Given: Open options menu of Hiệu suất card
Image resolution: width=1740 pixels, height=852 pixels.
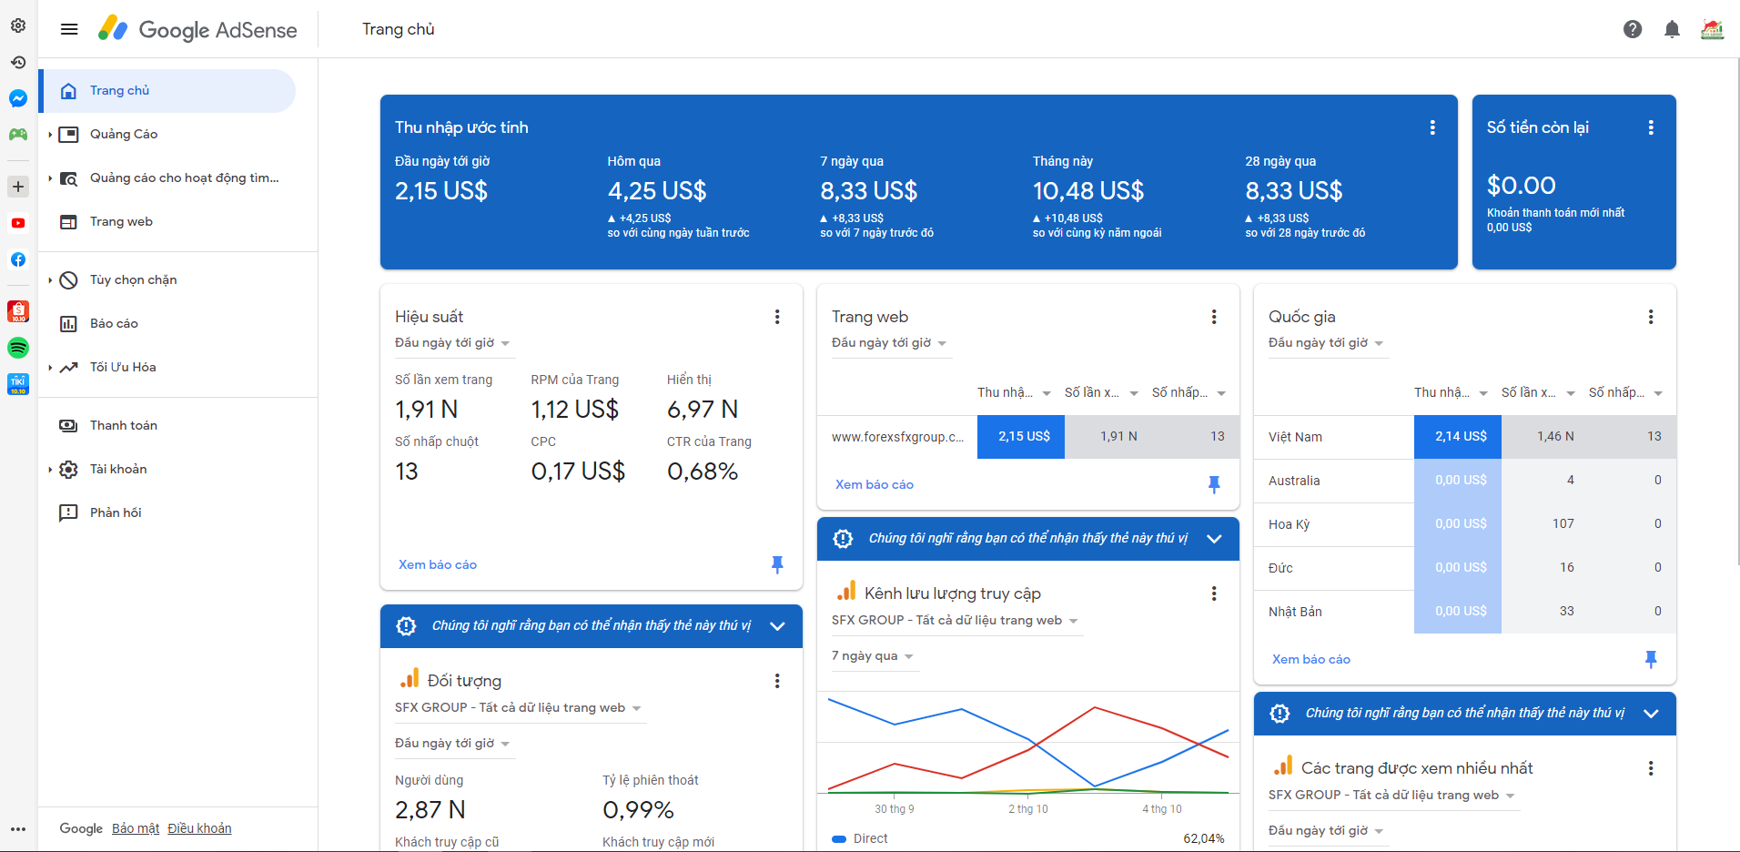Looking at the screenshot, I should tap(777, 317).
